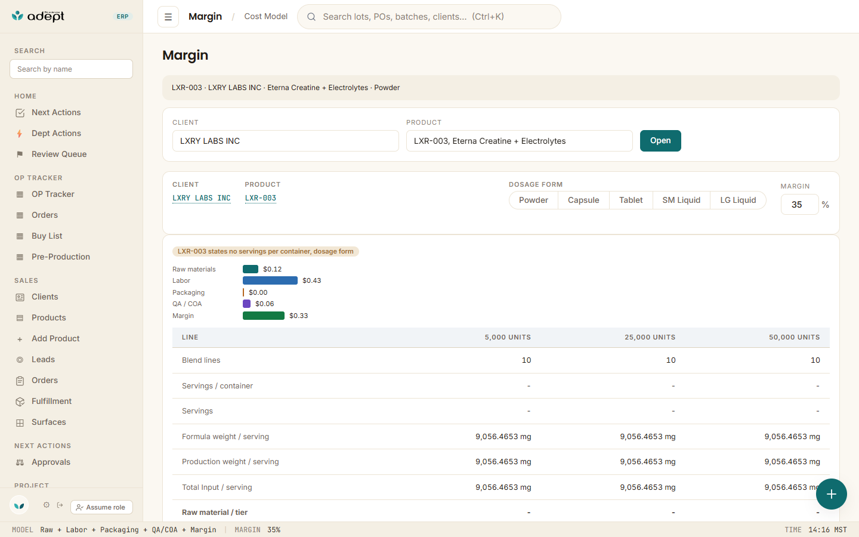Click the Open button
The width and height of the screenshot is (859, 537).
pyautogui.click(x=660, y=141)
